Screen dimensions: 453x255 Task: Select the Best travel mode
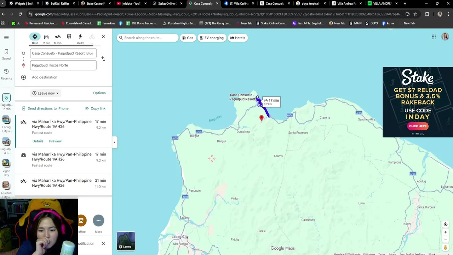point(35,38)
